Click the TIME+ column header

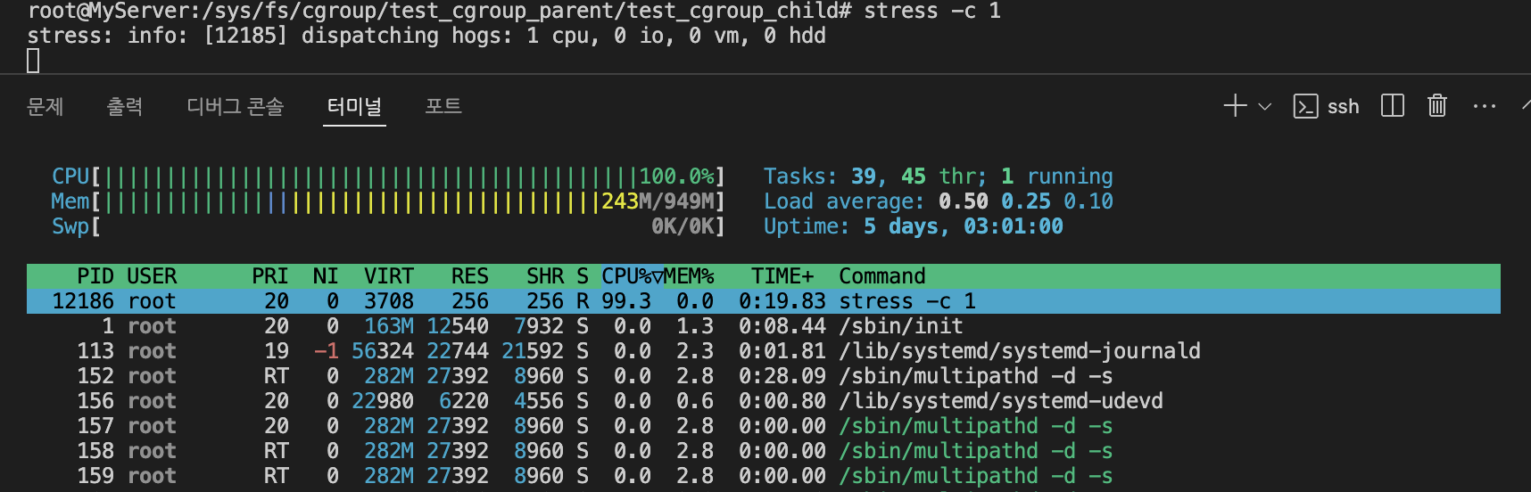tap(782, 276)
